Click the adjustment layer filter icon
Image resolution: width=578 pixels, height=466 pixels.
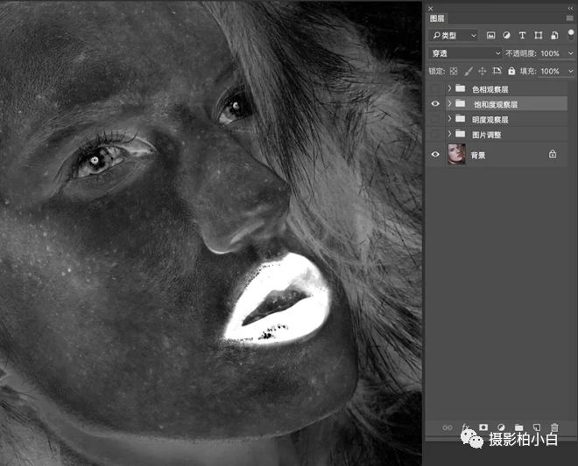tap(506, 36)
